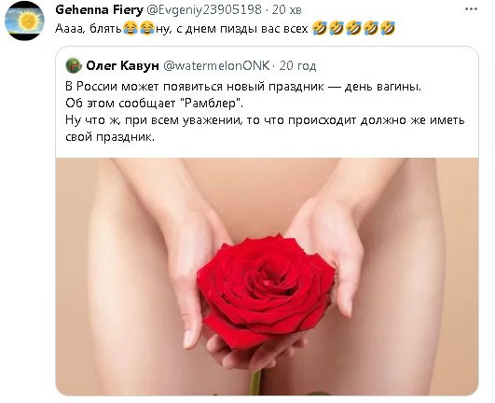Click the second crying-laughing emoji

pyautogui.click(x=146, y=28)
